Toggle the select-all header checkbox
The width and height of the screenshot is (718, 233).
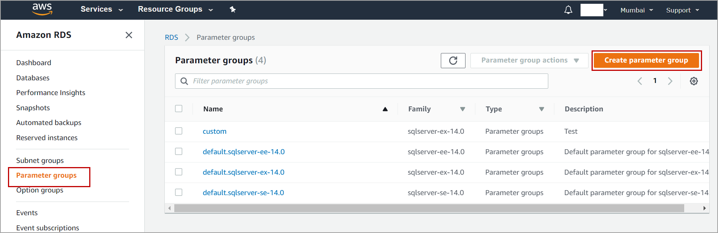coord(178,109)
